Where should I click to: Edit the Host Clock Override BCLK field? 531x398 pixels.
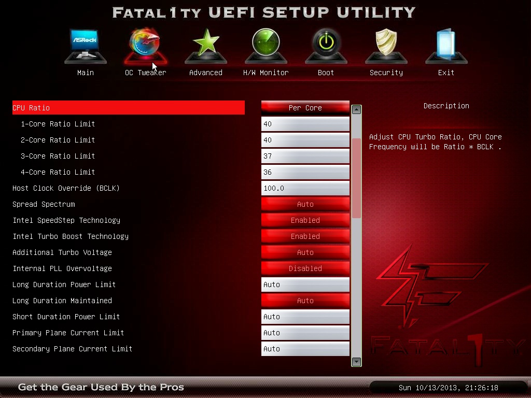click(305, 188)
